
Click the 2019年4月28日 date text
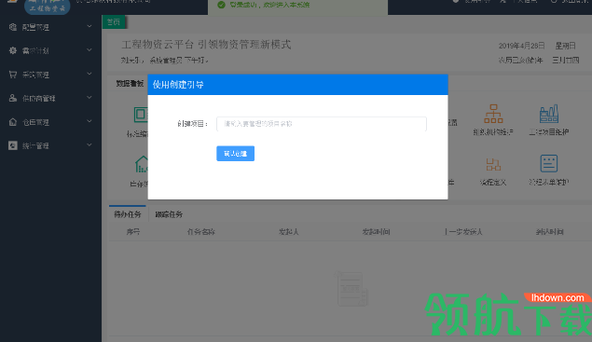(x=521, y=46)
